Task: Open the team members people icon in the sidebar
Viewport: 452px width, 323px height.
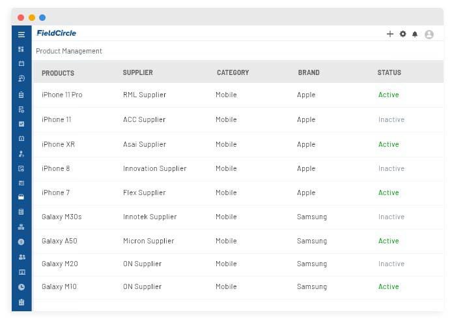Action: pyautogui.click(x=21, y=257)
